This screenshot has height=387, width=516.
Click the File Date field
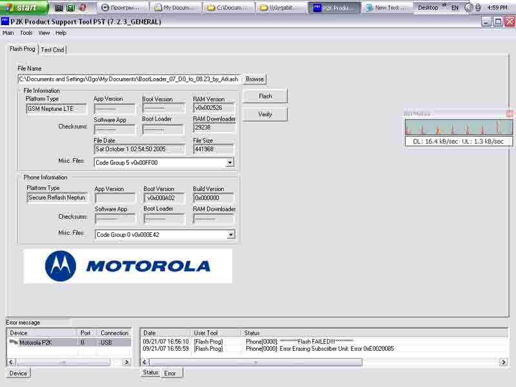click(139, 150)
